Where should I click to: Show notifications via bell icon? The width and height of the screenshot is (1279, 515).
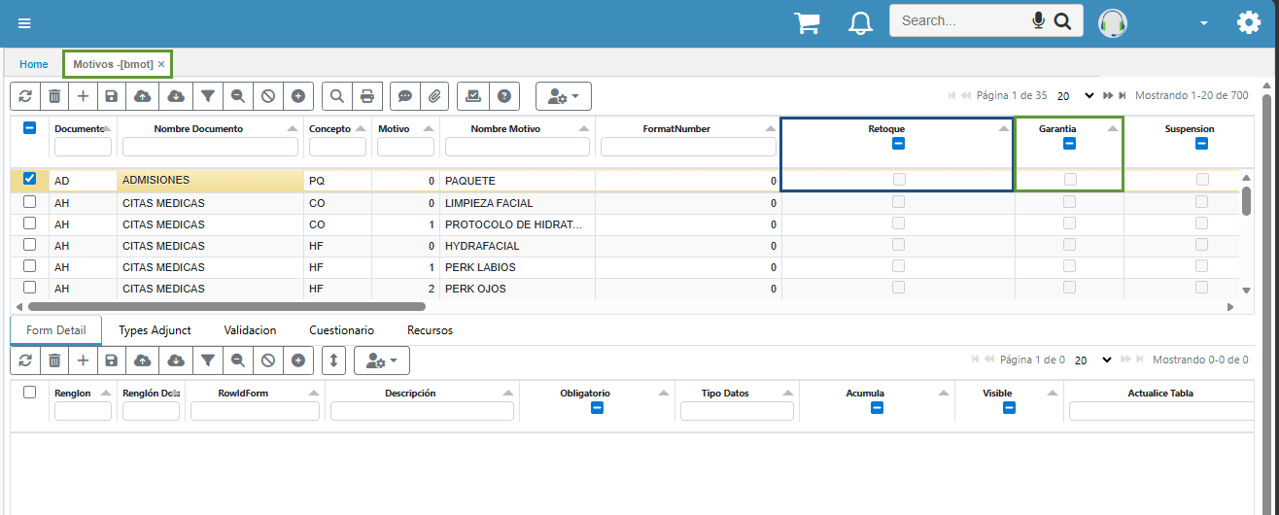click(860, 23)
